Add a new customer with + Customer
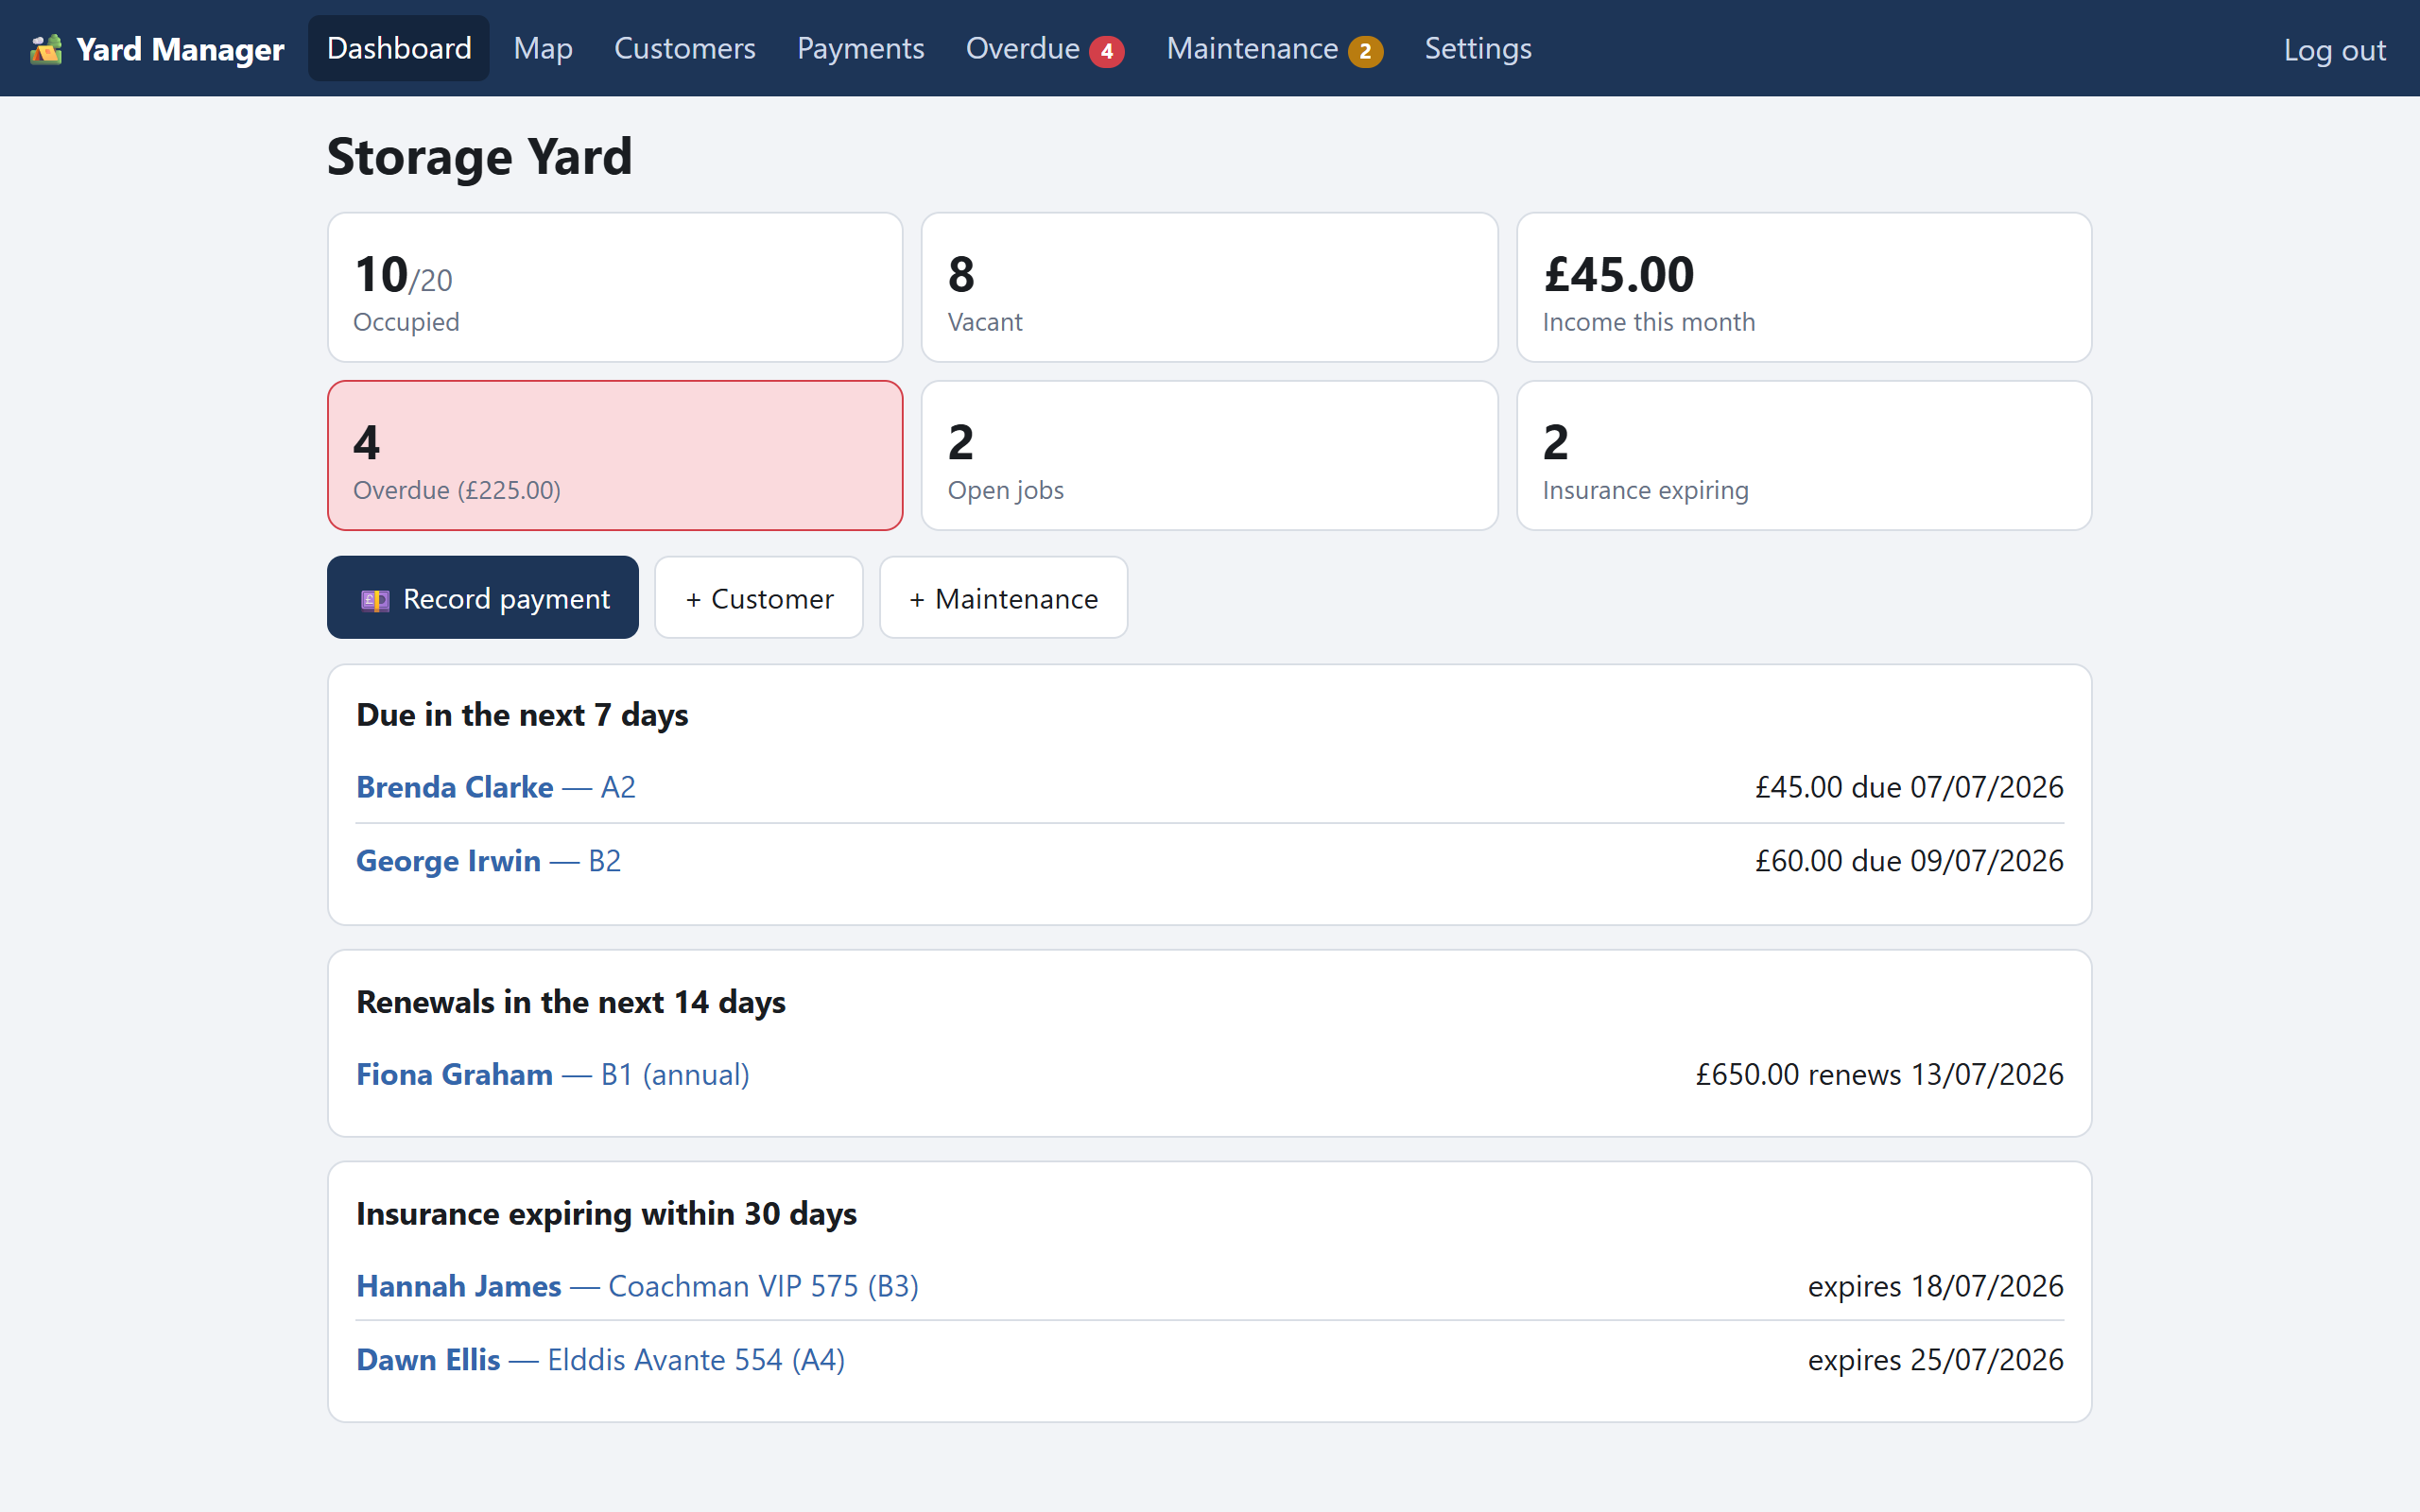 [759, 598]
